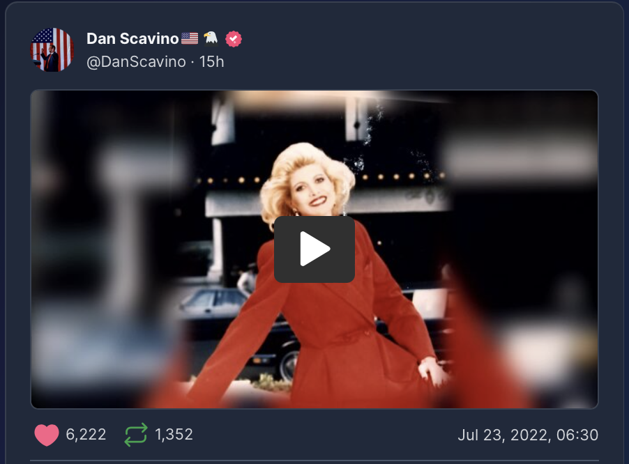Open Dan Scavino's round profile avatar
Viewport: 629px width, 464px height.
pos(52,49)
